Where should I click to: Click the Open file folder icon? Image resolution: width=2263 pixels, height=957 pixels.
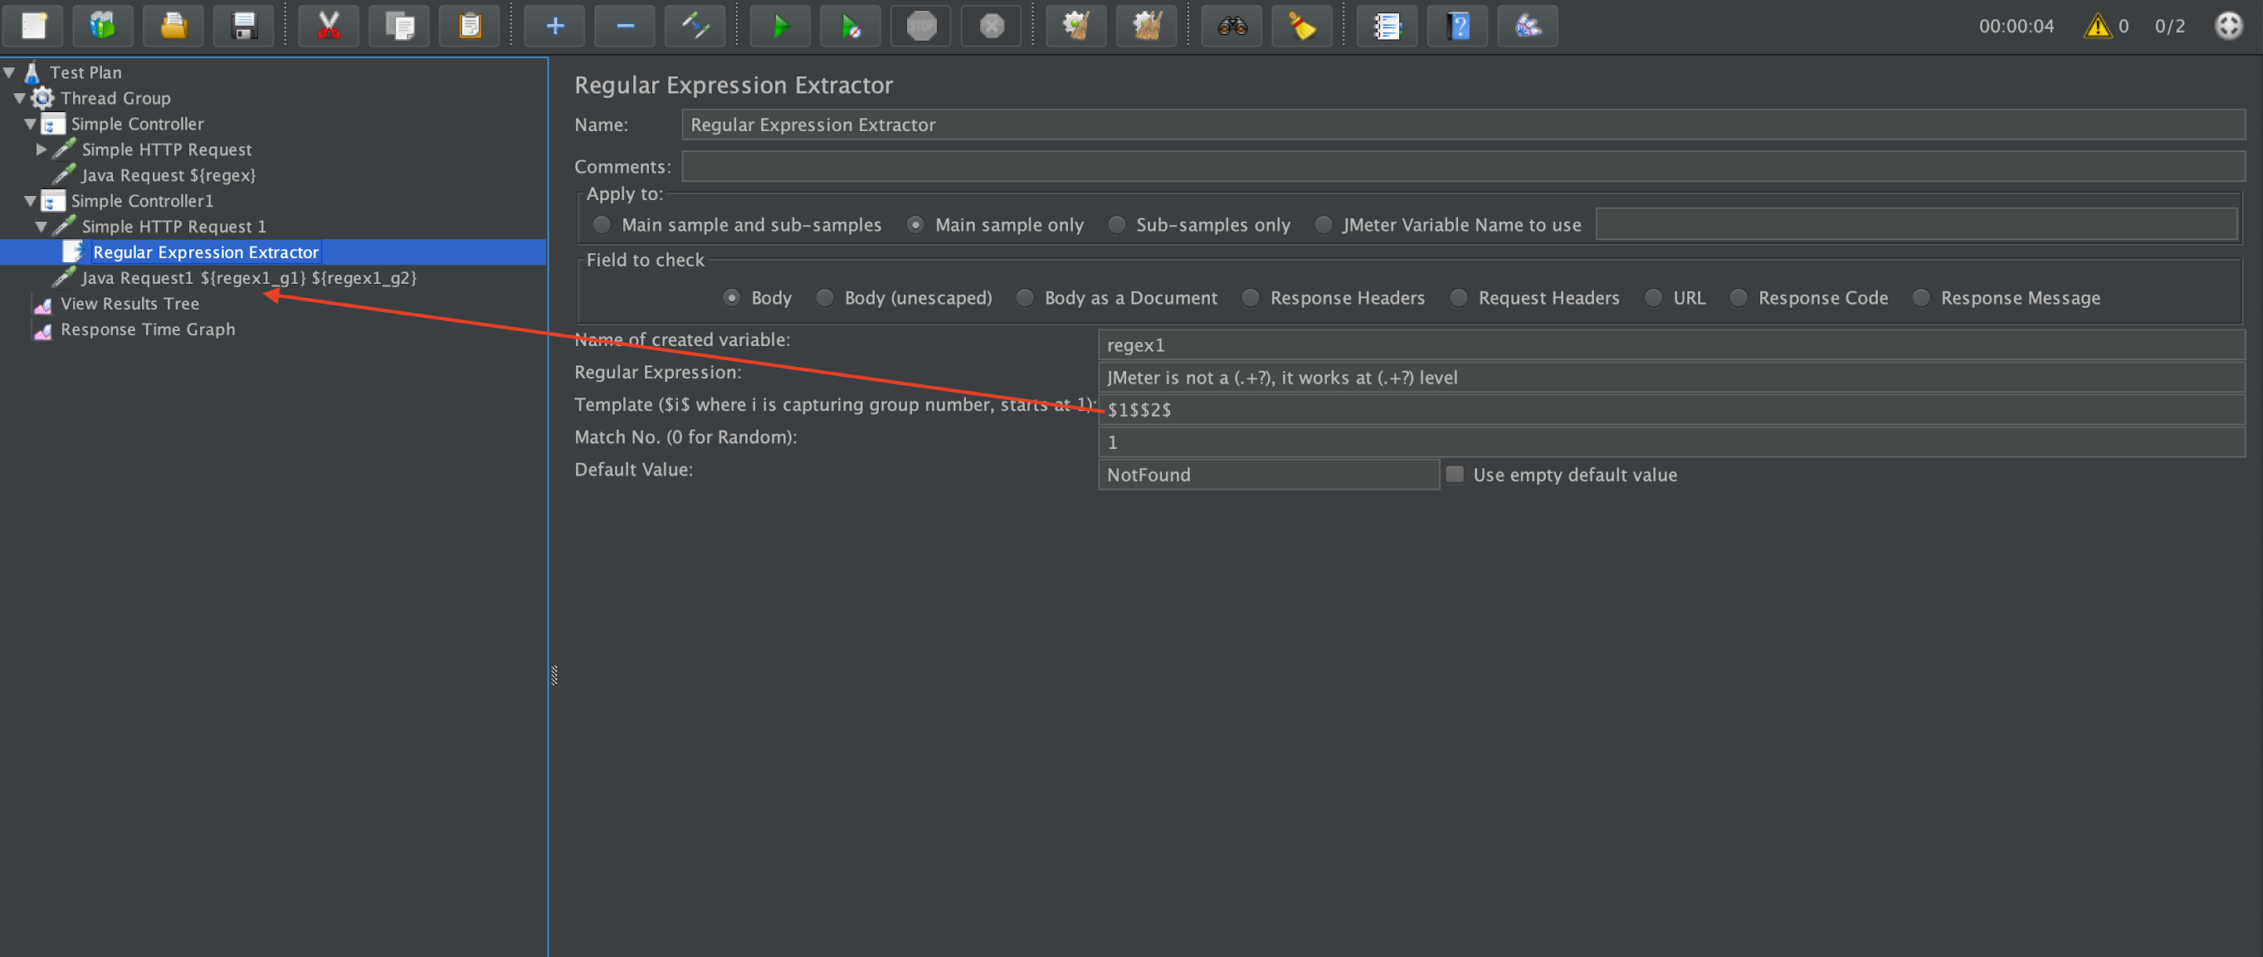[173, 26]
